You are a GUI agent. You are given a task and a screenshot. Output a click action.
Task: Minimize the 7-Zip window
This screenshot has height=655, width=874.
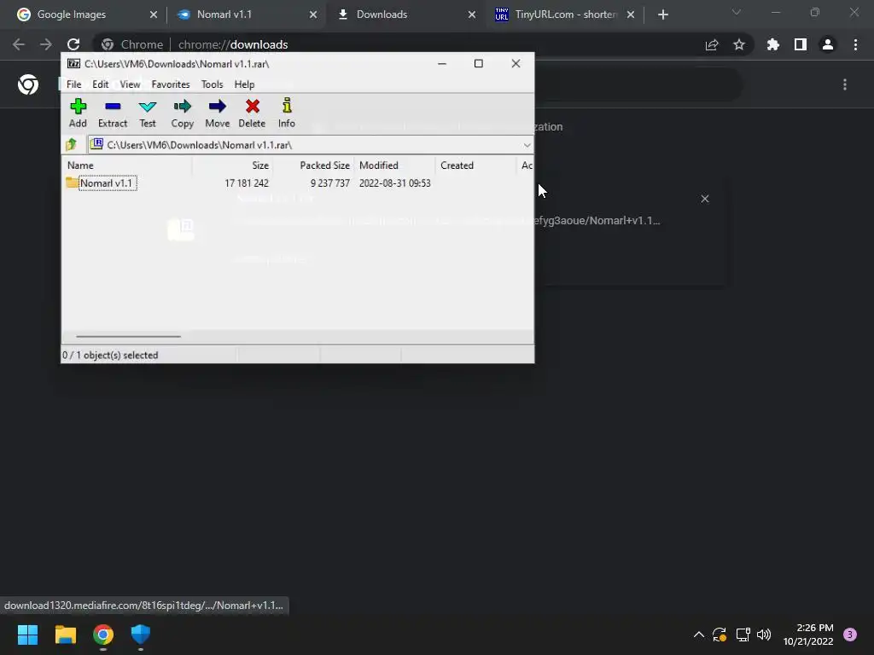click(x=442, y=63)
